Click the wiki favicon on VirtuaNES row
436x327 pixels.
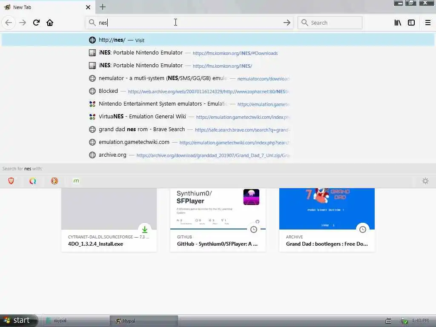coord(92,117)
